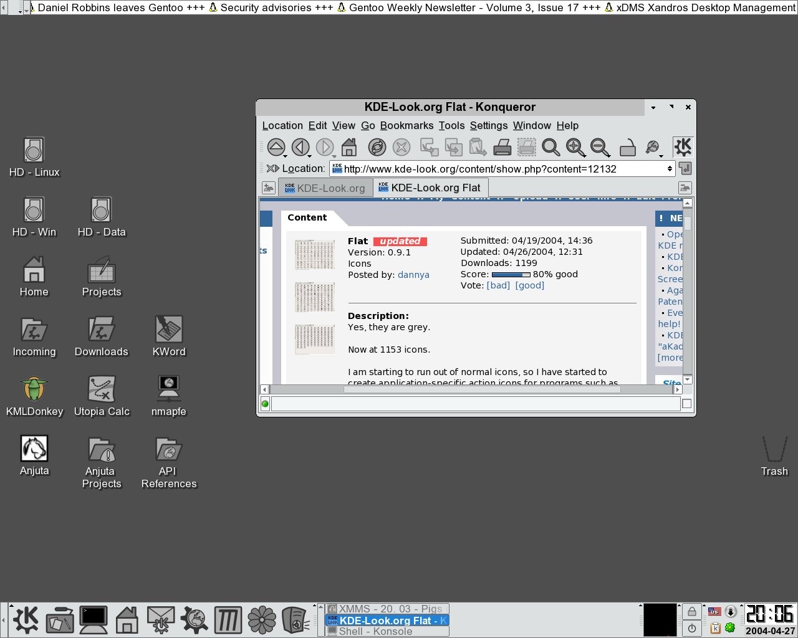Open a new tab with the tab-bar left icon
The height and width of the screenshot is (638, 798).
click(x=268, y=188)
